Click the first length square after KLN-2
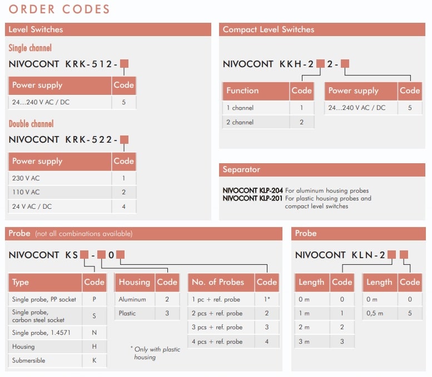This screenshot has height=377, width=432. pyautogui.click(x=391, y=254)
